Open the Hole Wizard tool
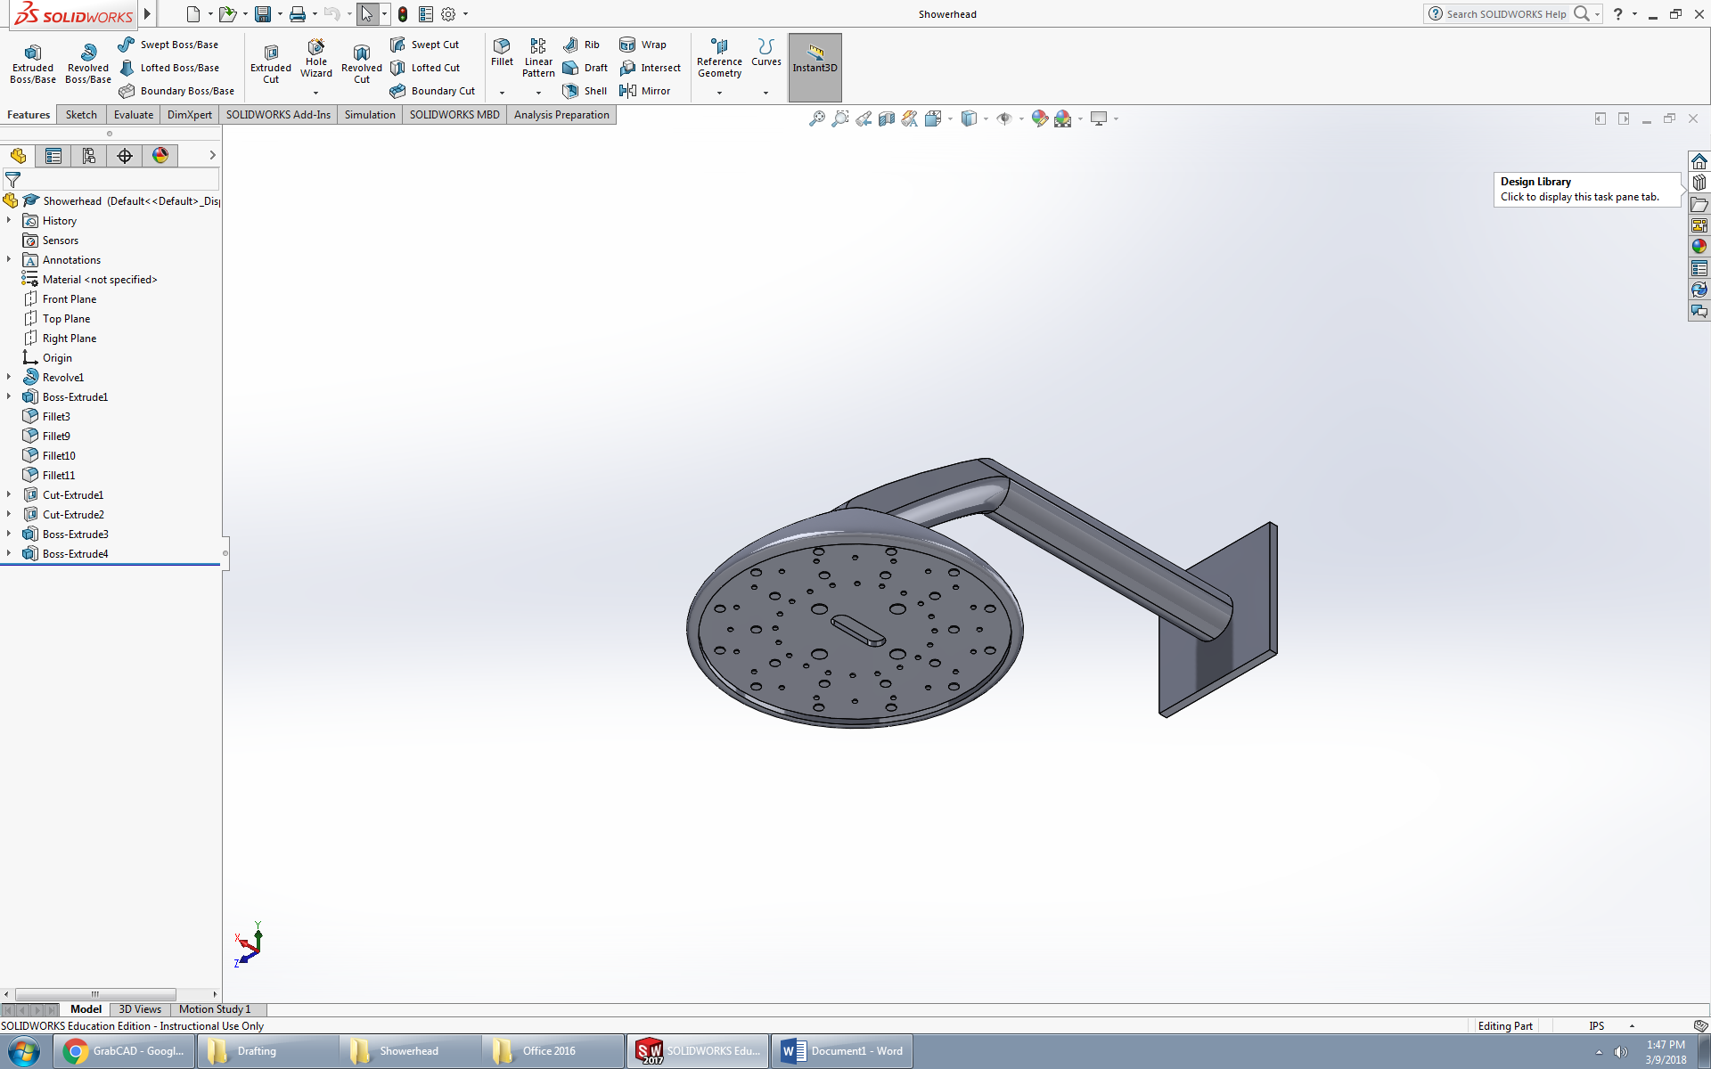This screenshot has height=1069, width=1711. [x=316, y=58]
